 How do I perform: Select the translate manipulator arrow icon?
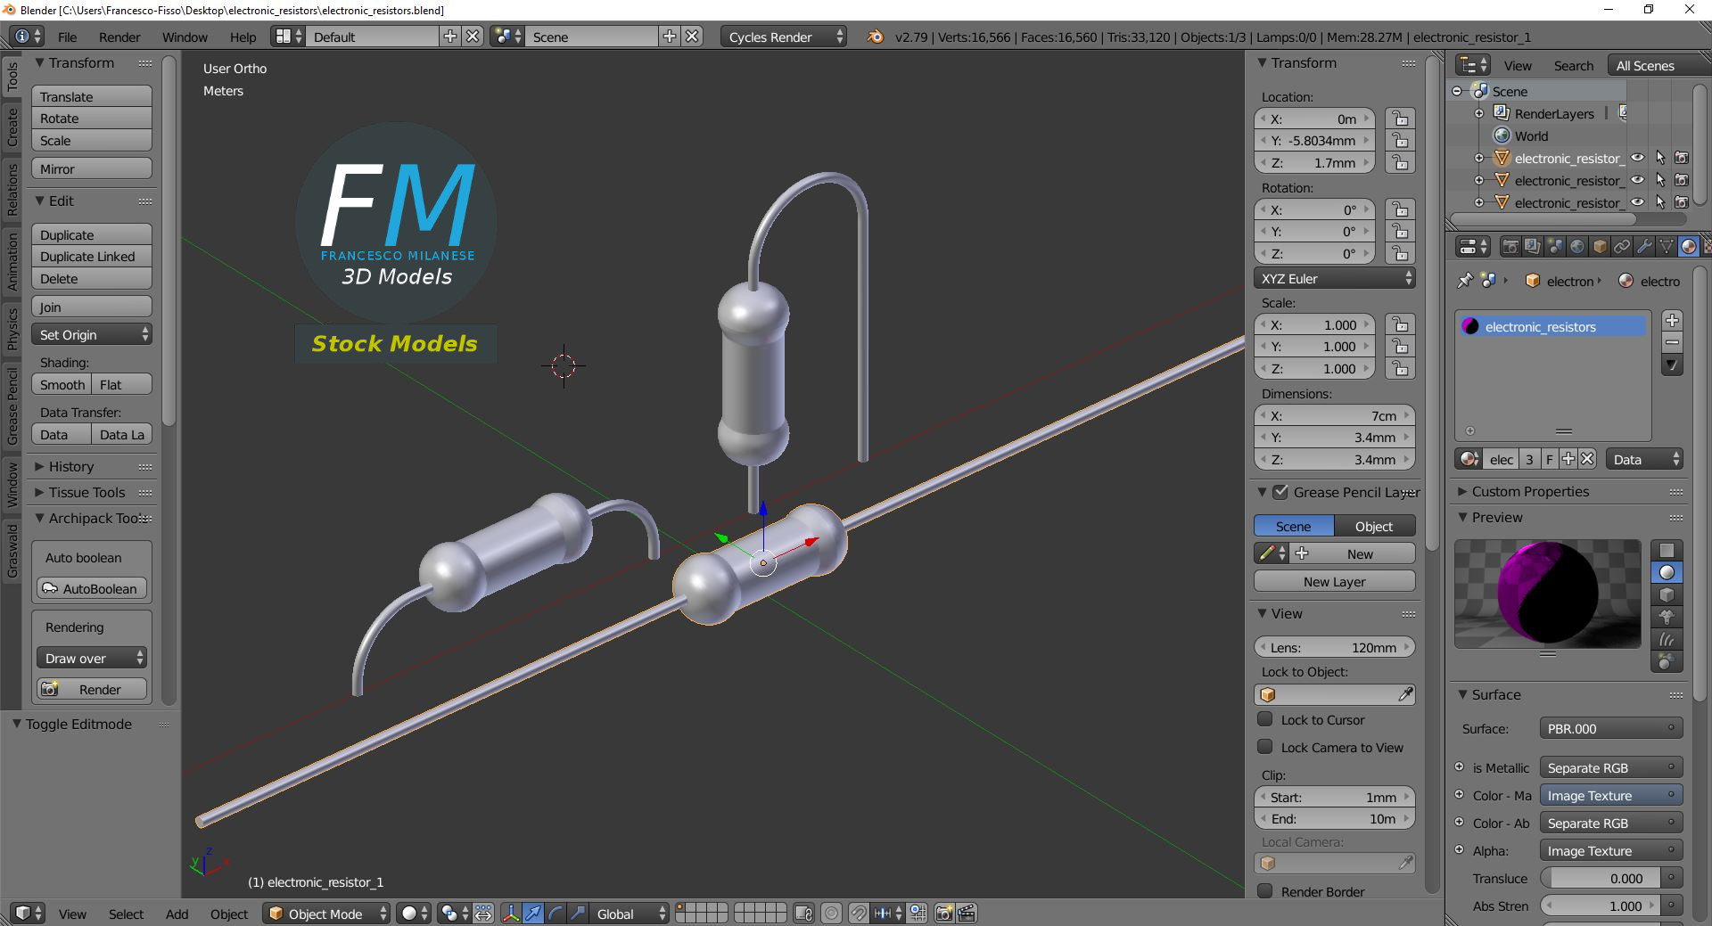coord(533,914)
